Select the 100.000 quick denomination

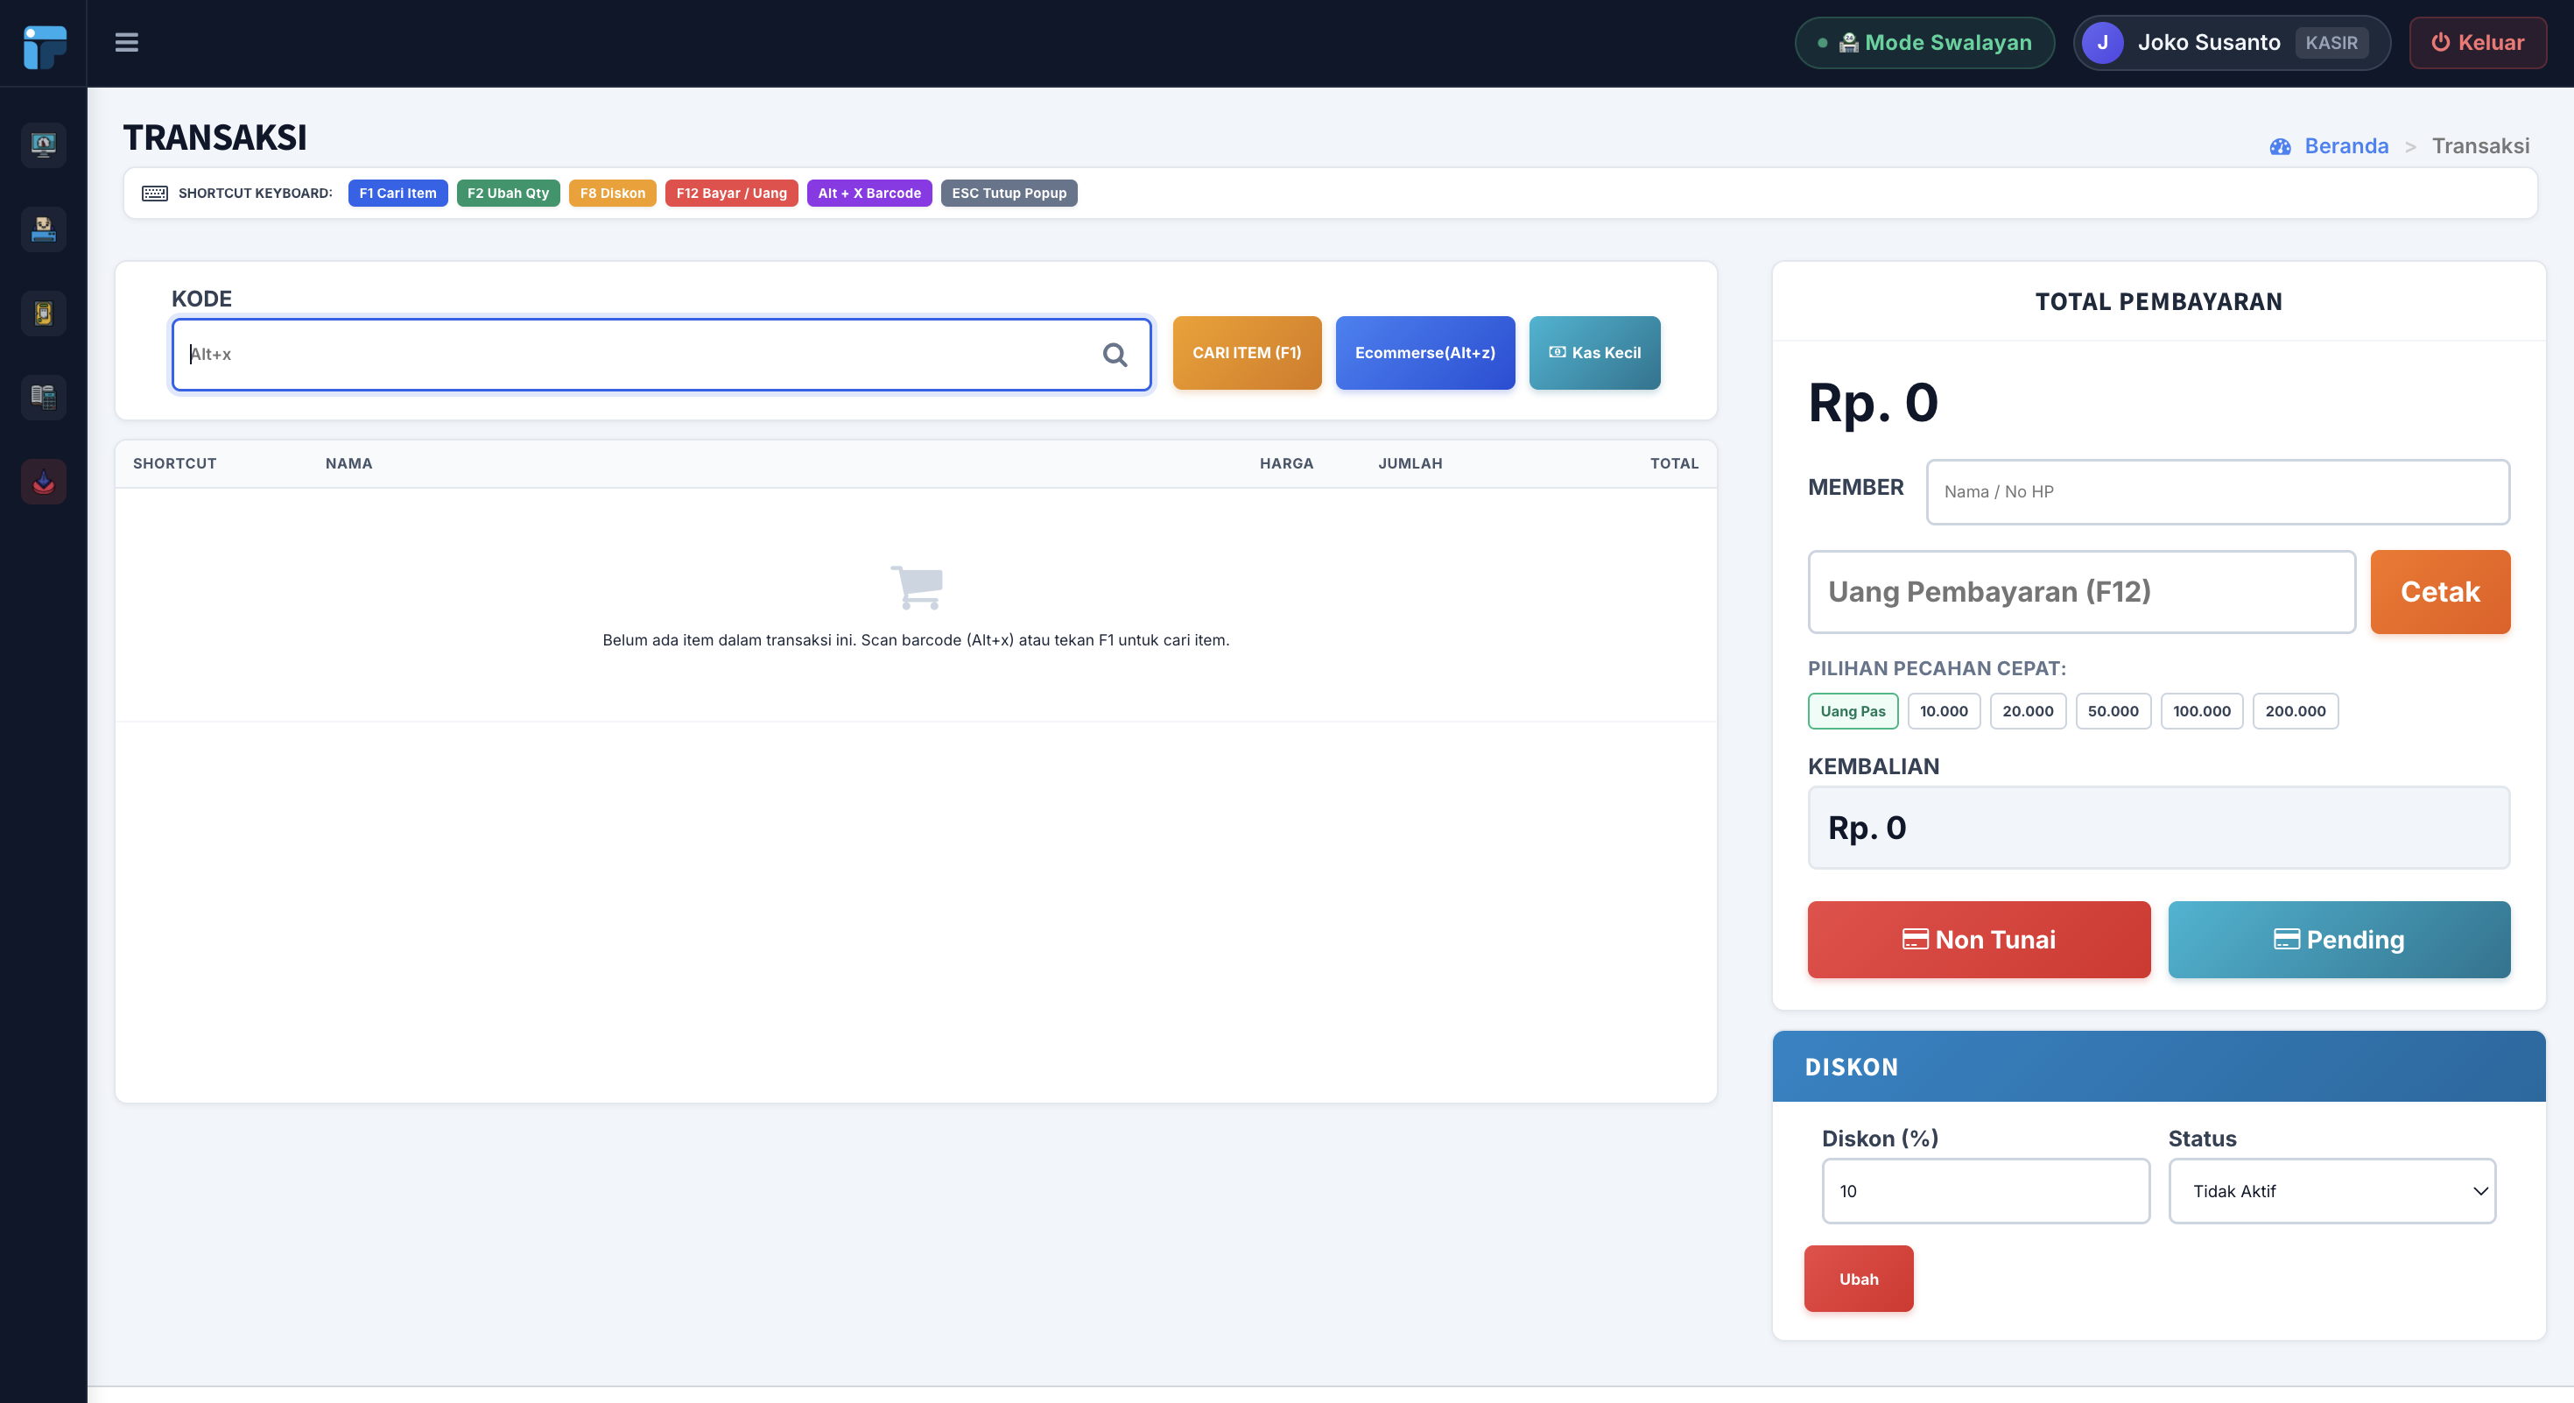pyautogui.click(x=2201, y=711)
